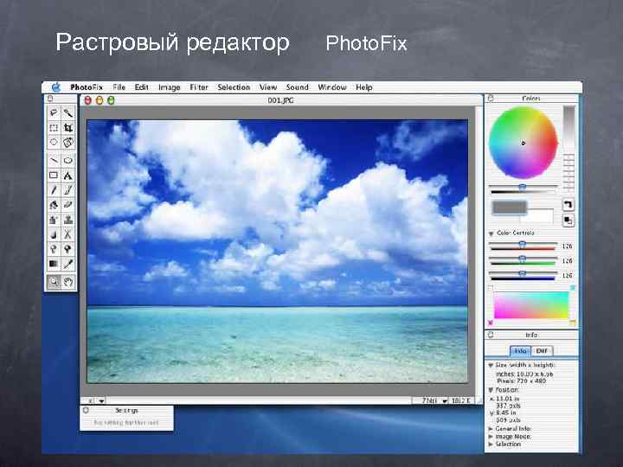Click the red channel slider
623x467 pixels.
(523, 246)
